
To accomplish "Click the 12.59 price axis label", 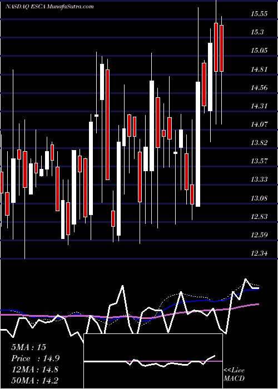I will pos(259,235).
